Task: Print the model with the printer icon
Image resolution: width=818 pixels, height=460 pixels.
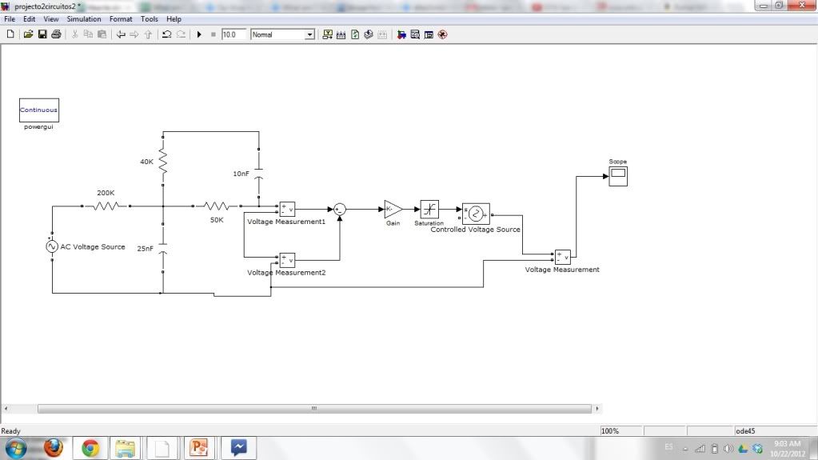Action: [56, 34]
